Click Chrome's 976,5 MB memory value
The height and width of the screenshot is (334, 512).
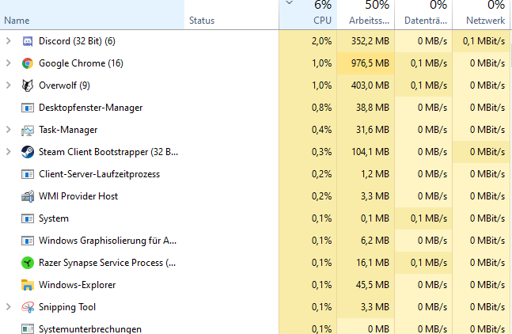click(x=370, y=63)
